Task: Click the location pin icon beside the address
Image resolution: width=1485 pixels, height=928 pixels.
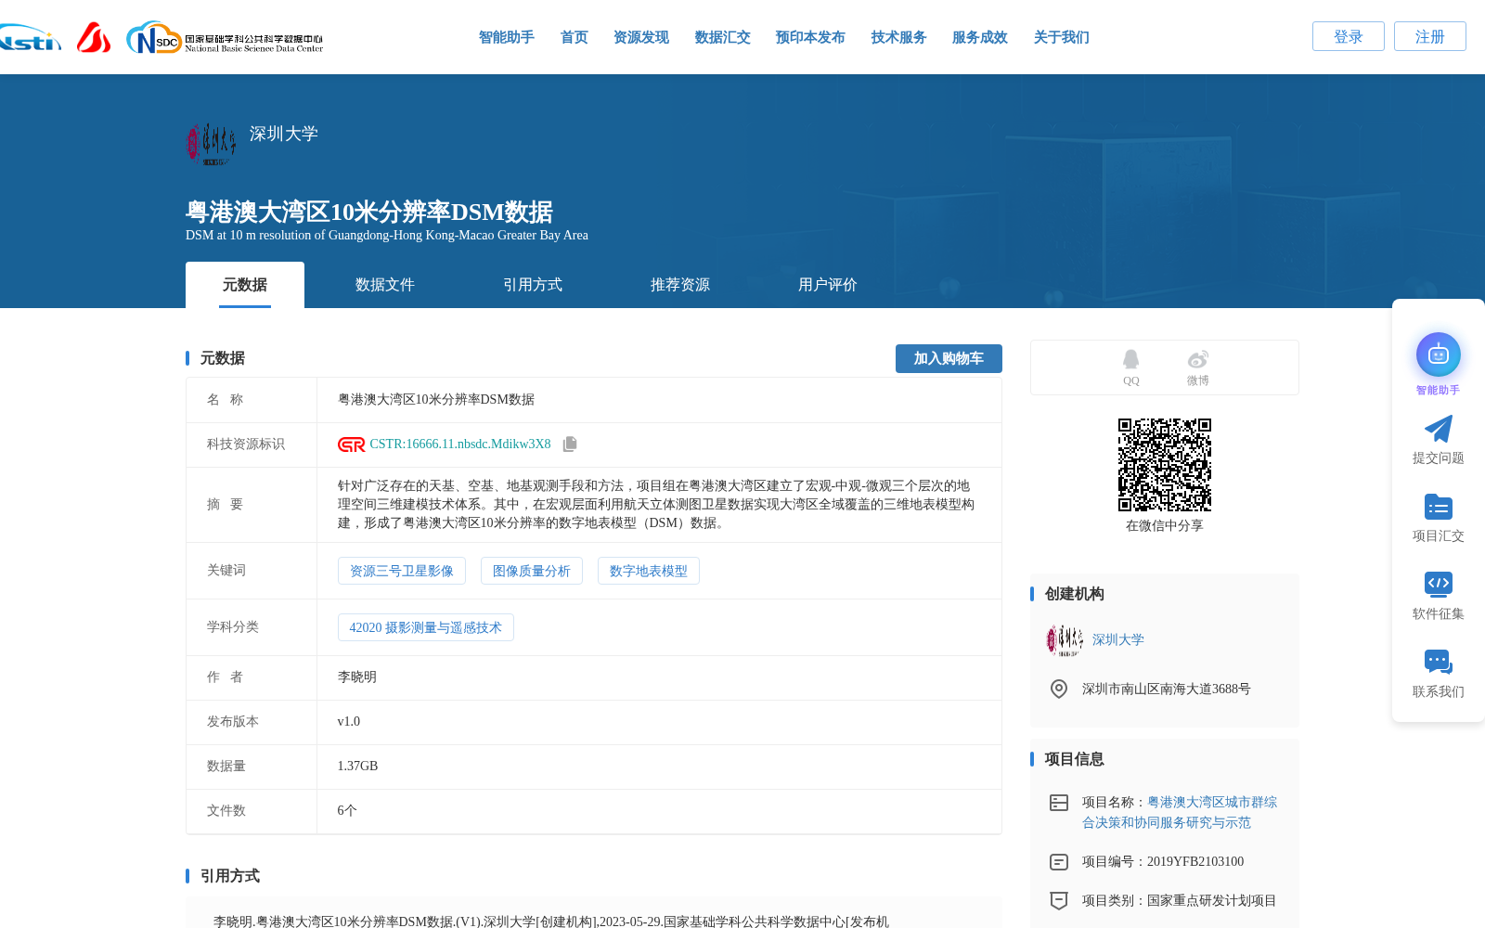Action: 1059,689
